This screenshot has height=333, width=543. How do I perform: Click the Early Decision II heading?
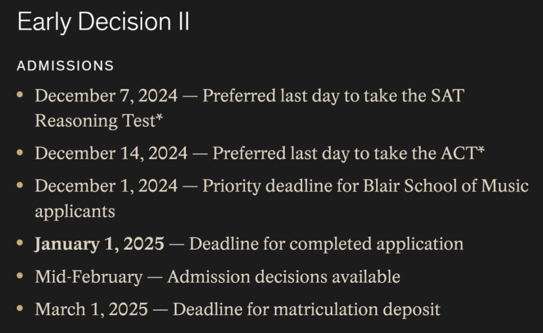[103, 23]
